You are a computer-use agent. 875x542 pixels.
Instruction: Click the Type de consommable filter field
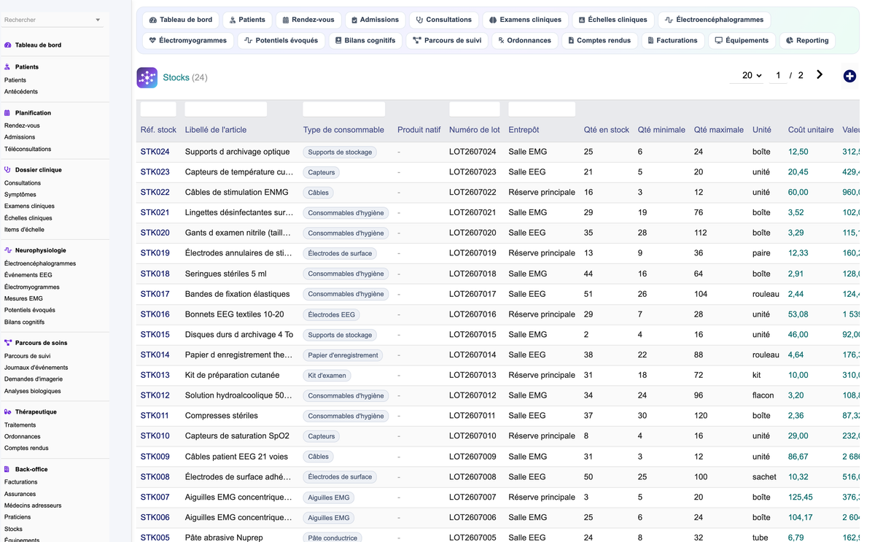pyautogui.click(x=343, y=109)
